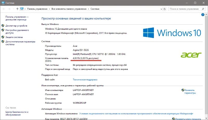Open Защита системы link

pos(14,37)
